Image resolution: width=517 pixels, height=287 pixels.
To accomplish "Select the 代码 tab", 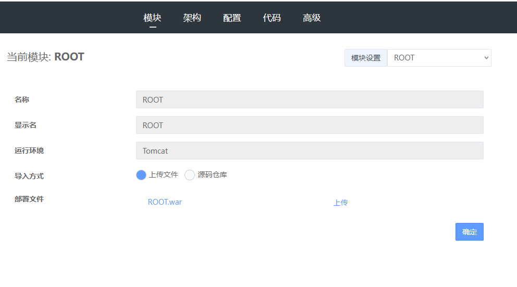I will pyautogui.click(x=272, y=18).
